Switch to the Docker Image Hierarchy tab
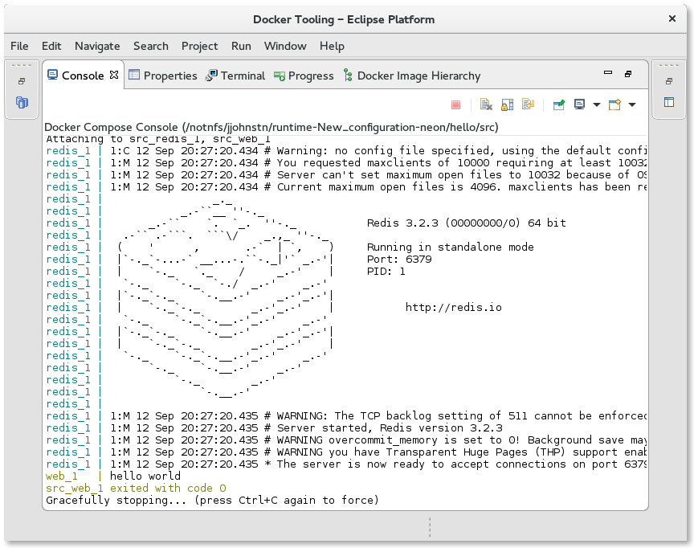The image size is (694, 548). tap(411, 76)
